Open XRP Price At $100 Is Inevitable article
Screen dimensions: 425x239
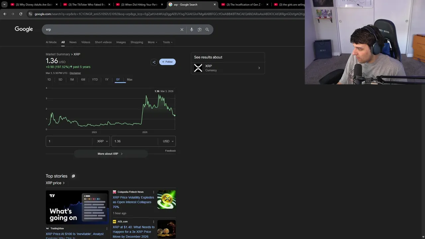75,235
